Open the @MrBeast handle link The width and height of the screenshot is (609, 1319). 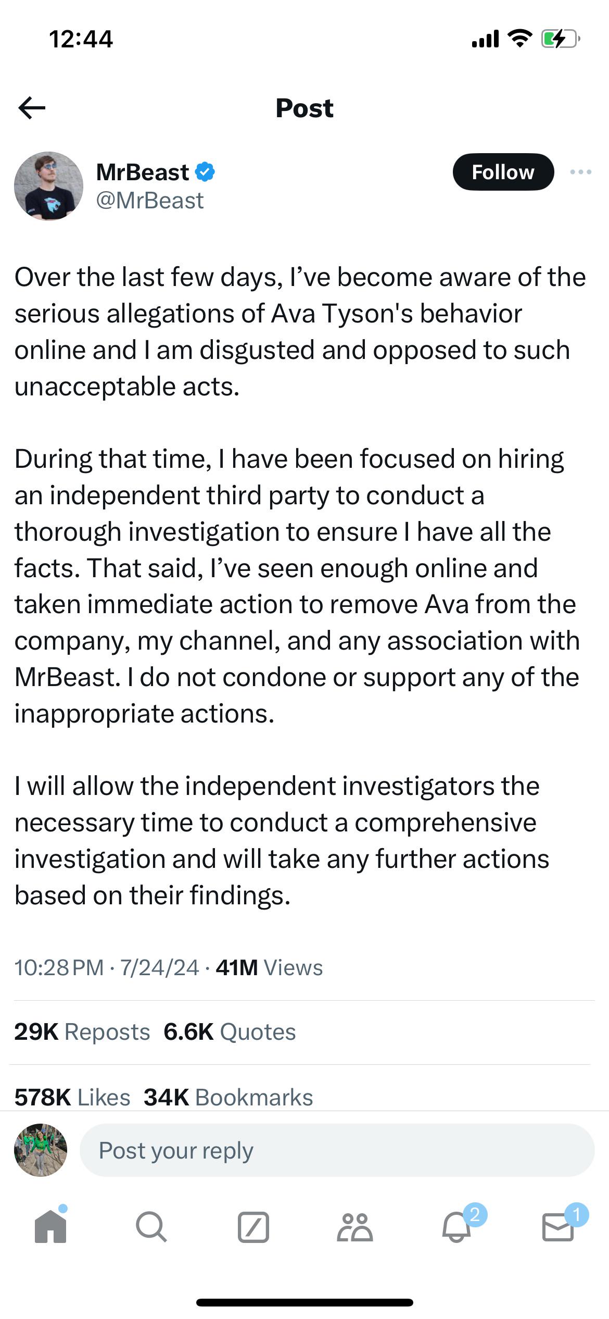pyautogui.click(x=150, y=201)
